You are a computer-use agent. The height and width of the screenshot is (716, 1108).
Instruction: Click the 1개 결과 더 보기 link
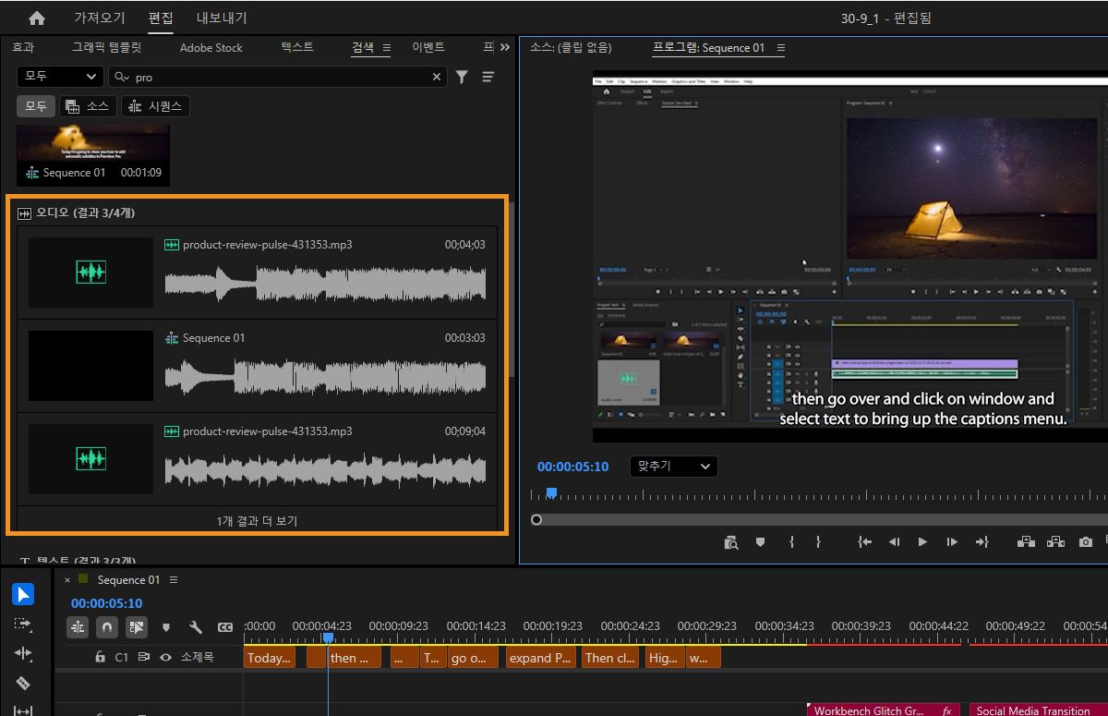pos(257,521)
